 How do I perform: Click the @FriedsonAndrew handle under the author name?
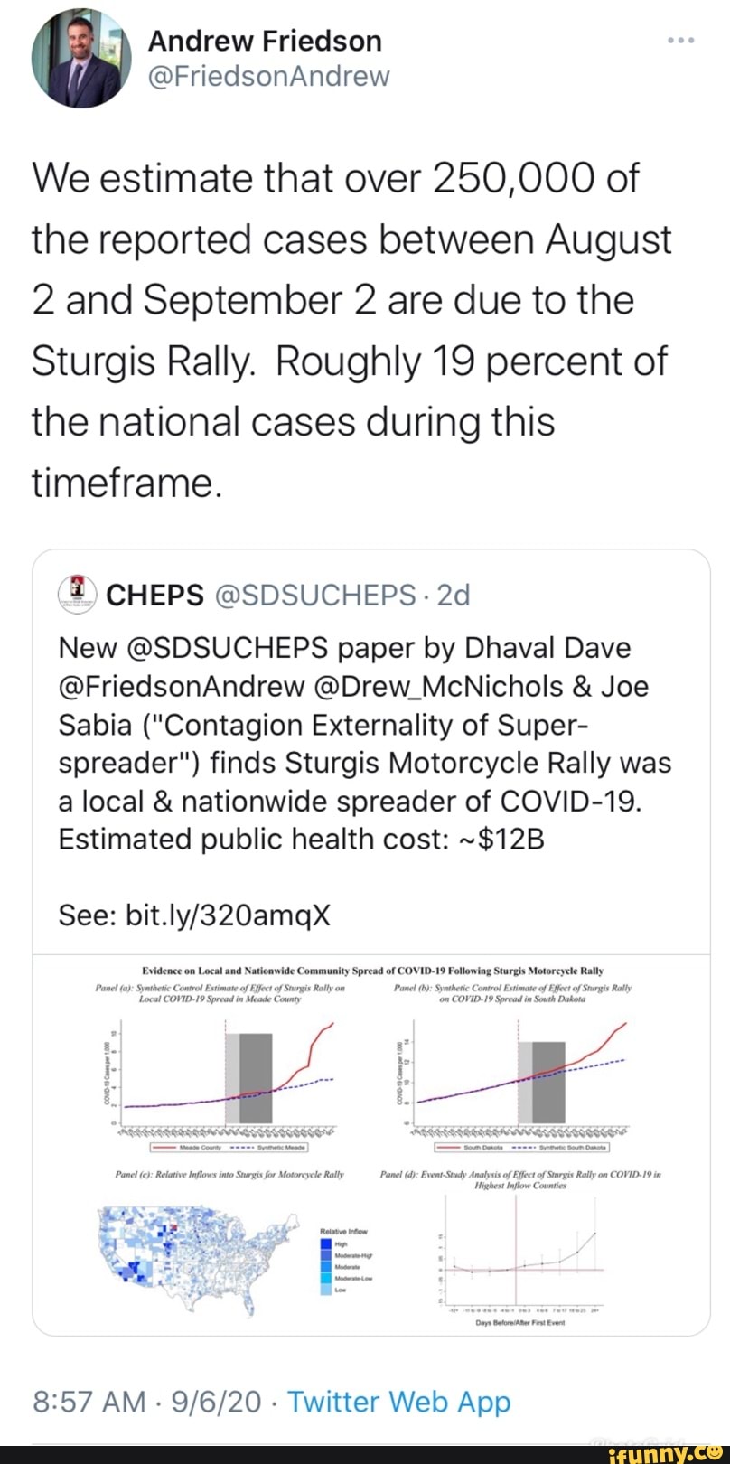(268, 75)
